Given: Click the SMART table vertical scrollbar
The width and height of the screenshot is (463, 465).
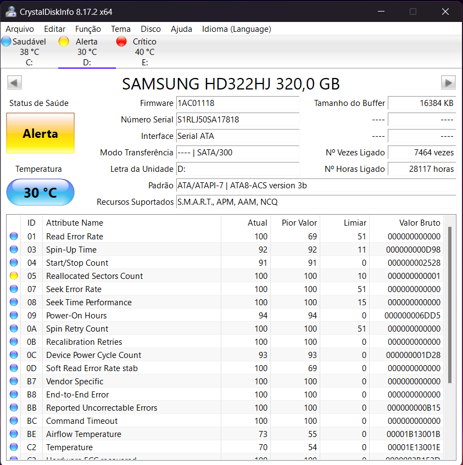Looking at the screenshot, I should (x=450, y=305).
